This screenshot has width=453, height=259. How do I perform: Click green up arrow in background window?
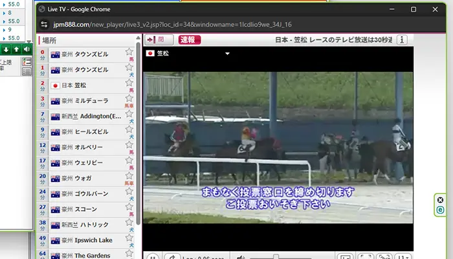(16, 50)
